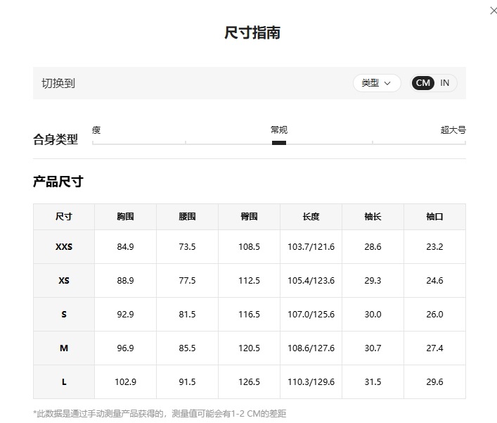The width and height of the screenshot is (497, 423).
Task: Switch units to IN
Action: 444,83
